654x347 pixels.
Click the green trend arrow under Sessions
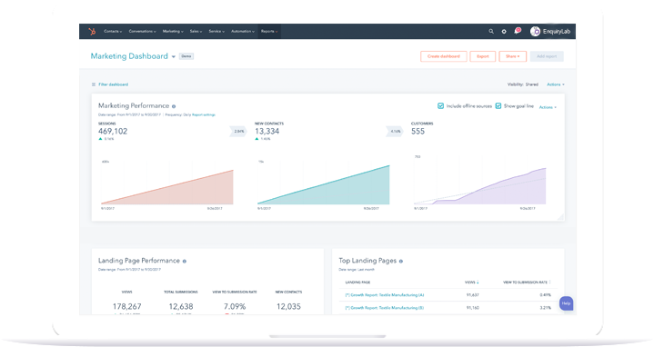click(100, 139)
